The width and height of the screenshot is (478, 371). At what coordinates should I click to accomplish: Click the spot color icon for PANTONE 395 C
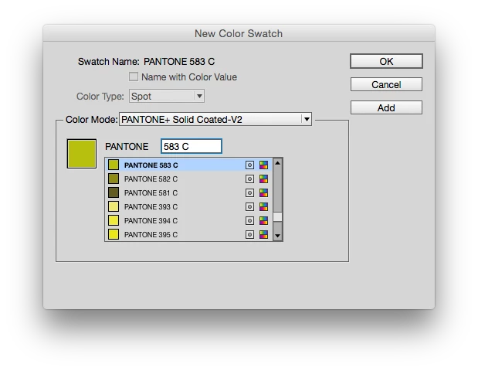[249, 235]
